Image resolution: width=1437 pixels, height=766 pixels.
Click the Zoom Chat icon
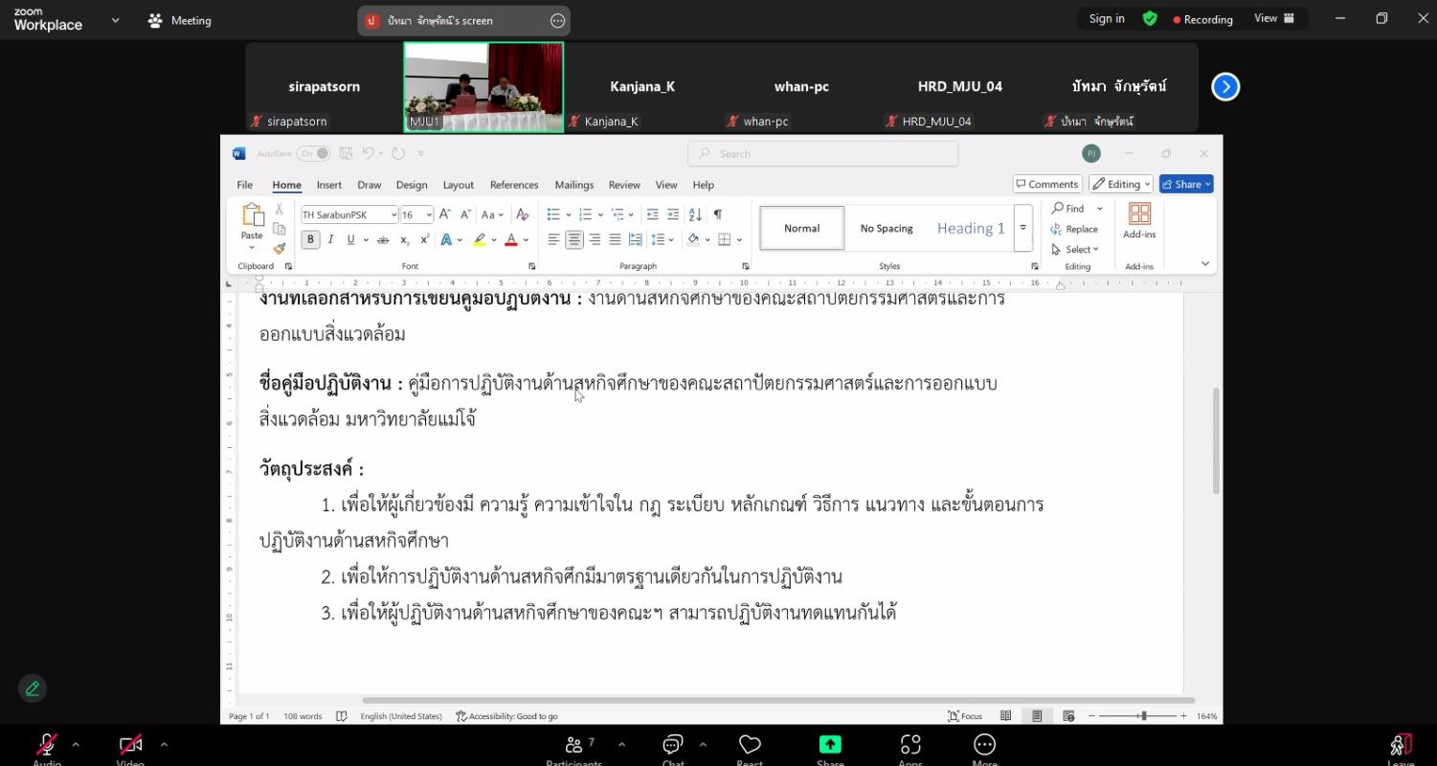point(673,745)
